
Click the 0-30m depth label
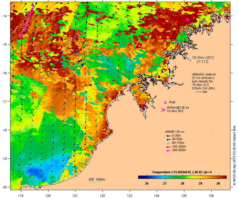(176, 135)
